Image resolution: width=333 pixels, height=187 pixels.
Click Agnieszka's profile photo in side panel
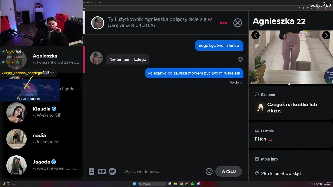(x=291, y=57)
